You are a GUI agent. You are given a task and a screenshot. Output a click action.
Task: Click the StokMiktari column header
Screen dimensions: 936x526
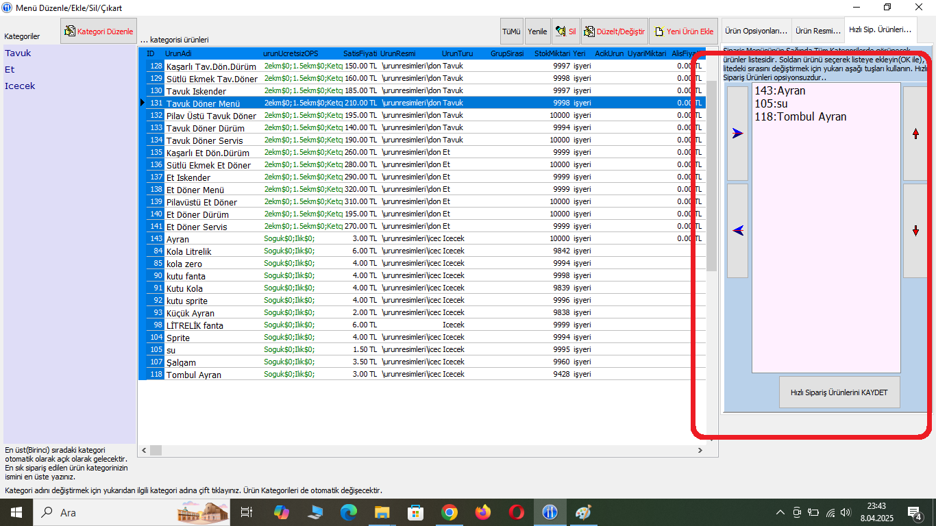coord(552,53)
